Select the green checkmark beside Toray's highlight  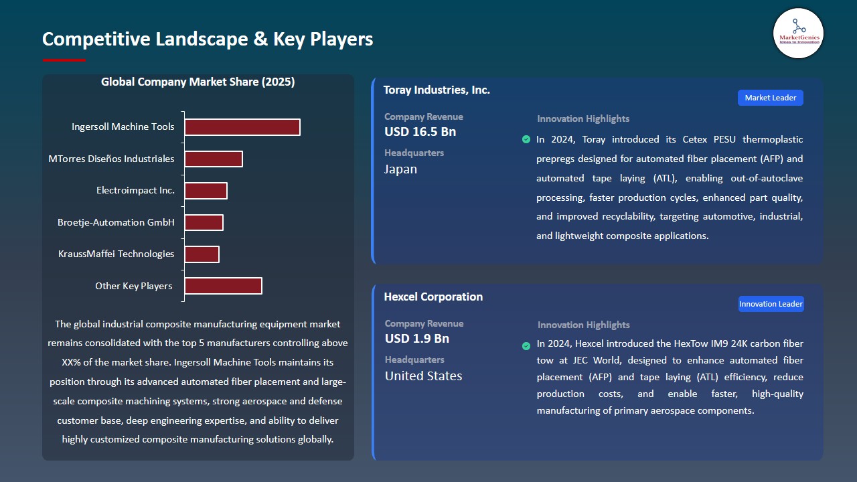point(526,139)
